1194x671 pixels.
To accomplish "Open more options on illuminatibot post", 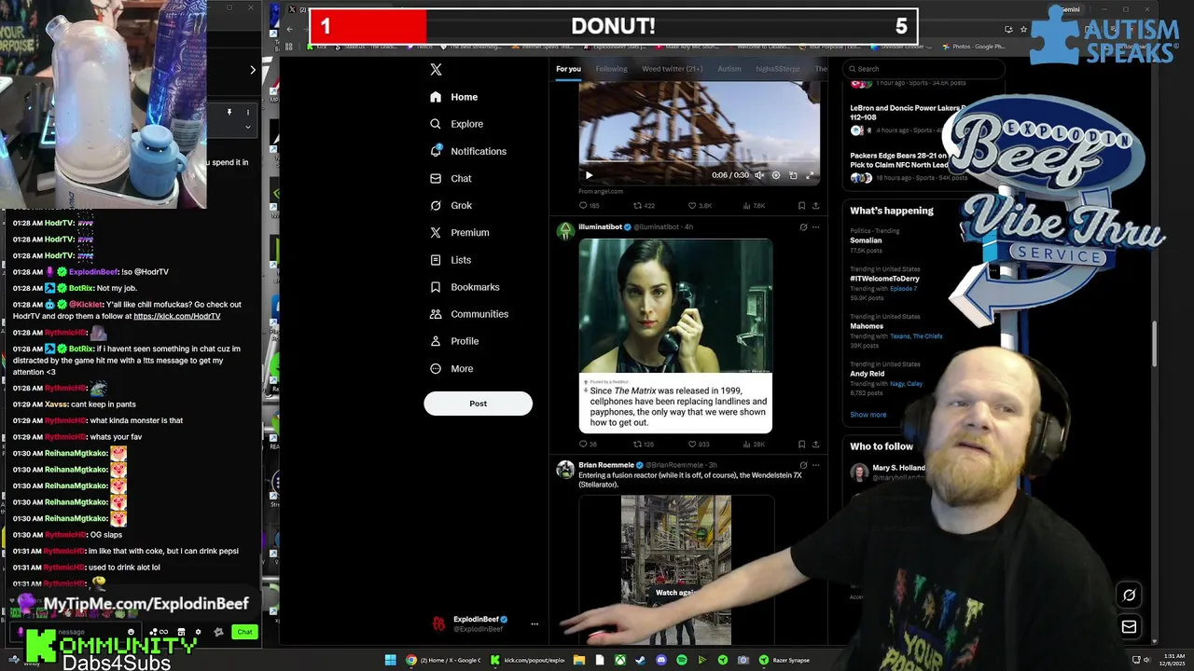I will click(815, 226).
